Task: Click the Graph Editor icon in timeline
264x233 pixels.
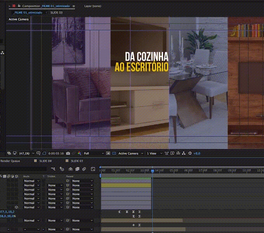Action: coord(93,169)
